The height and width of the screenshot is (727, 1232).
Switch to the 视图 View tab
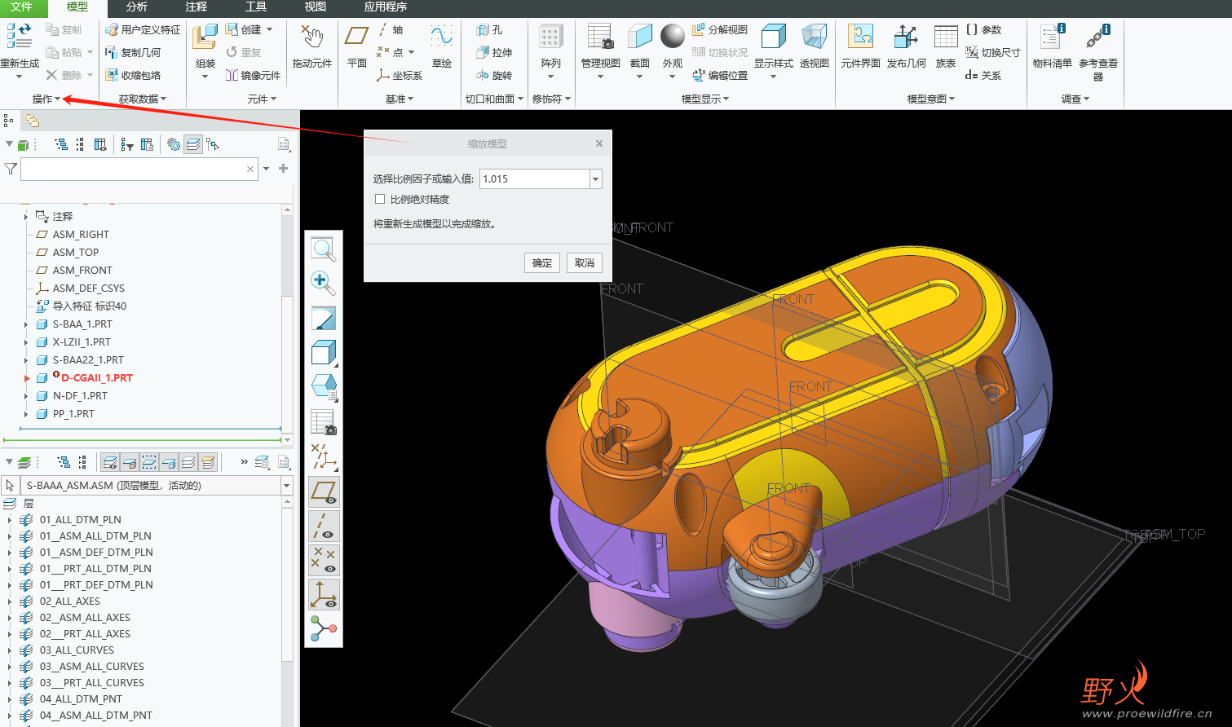pos(316,7)
